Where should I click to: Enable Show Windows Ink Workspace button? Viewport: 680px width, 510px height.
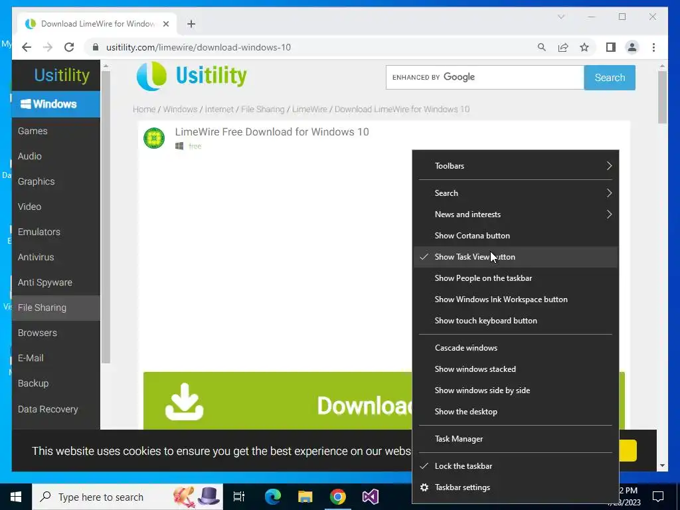click(x=515, y=299)
